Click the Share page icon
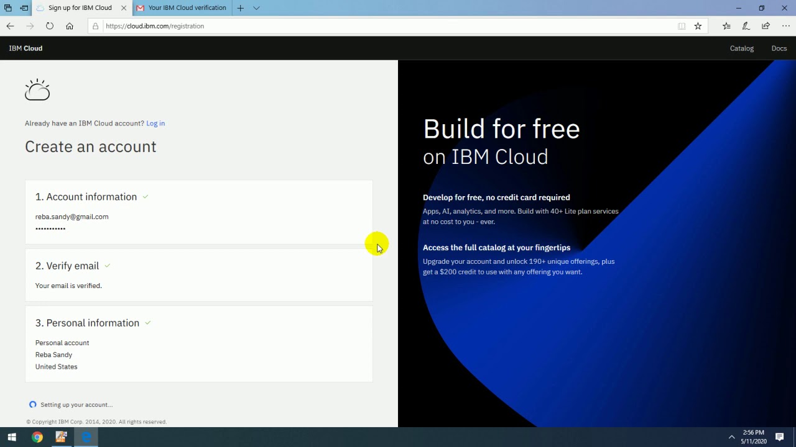Viewport: 796px width, 447px height. (766, 26)
